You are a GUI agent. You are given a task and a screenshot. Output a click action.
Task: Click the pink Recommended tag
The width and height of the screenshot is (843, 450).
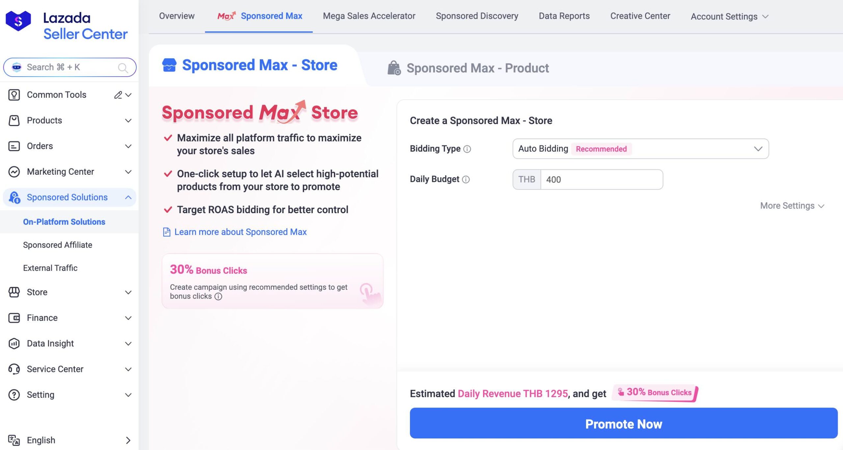pyautogui.click(x=601, y=149)
